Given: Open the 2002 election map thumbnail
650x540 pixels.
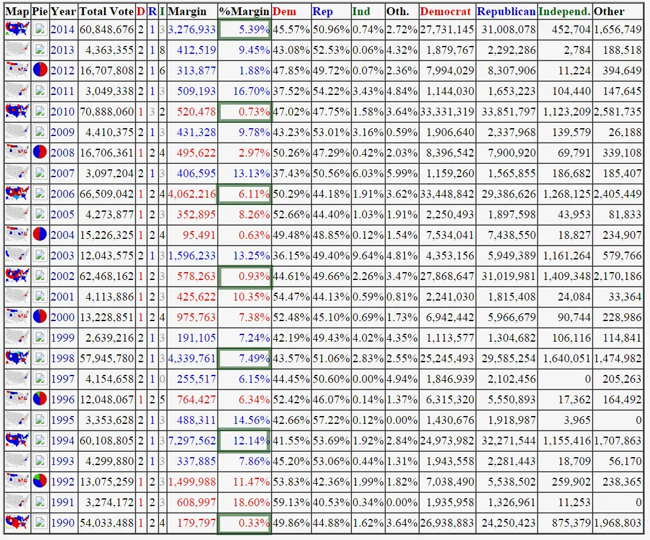Looking at the screenshot, I should click(x=18, y=276).
